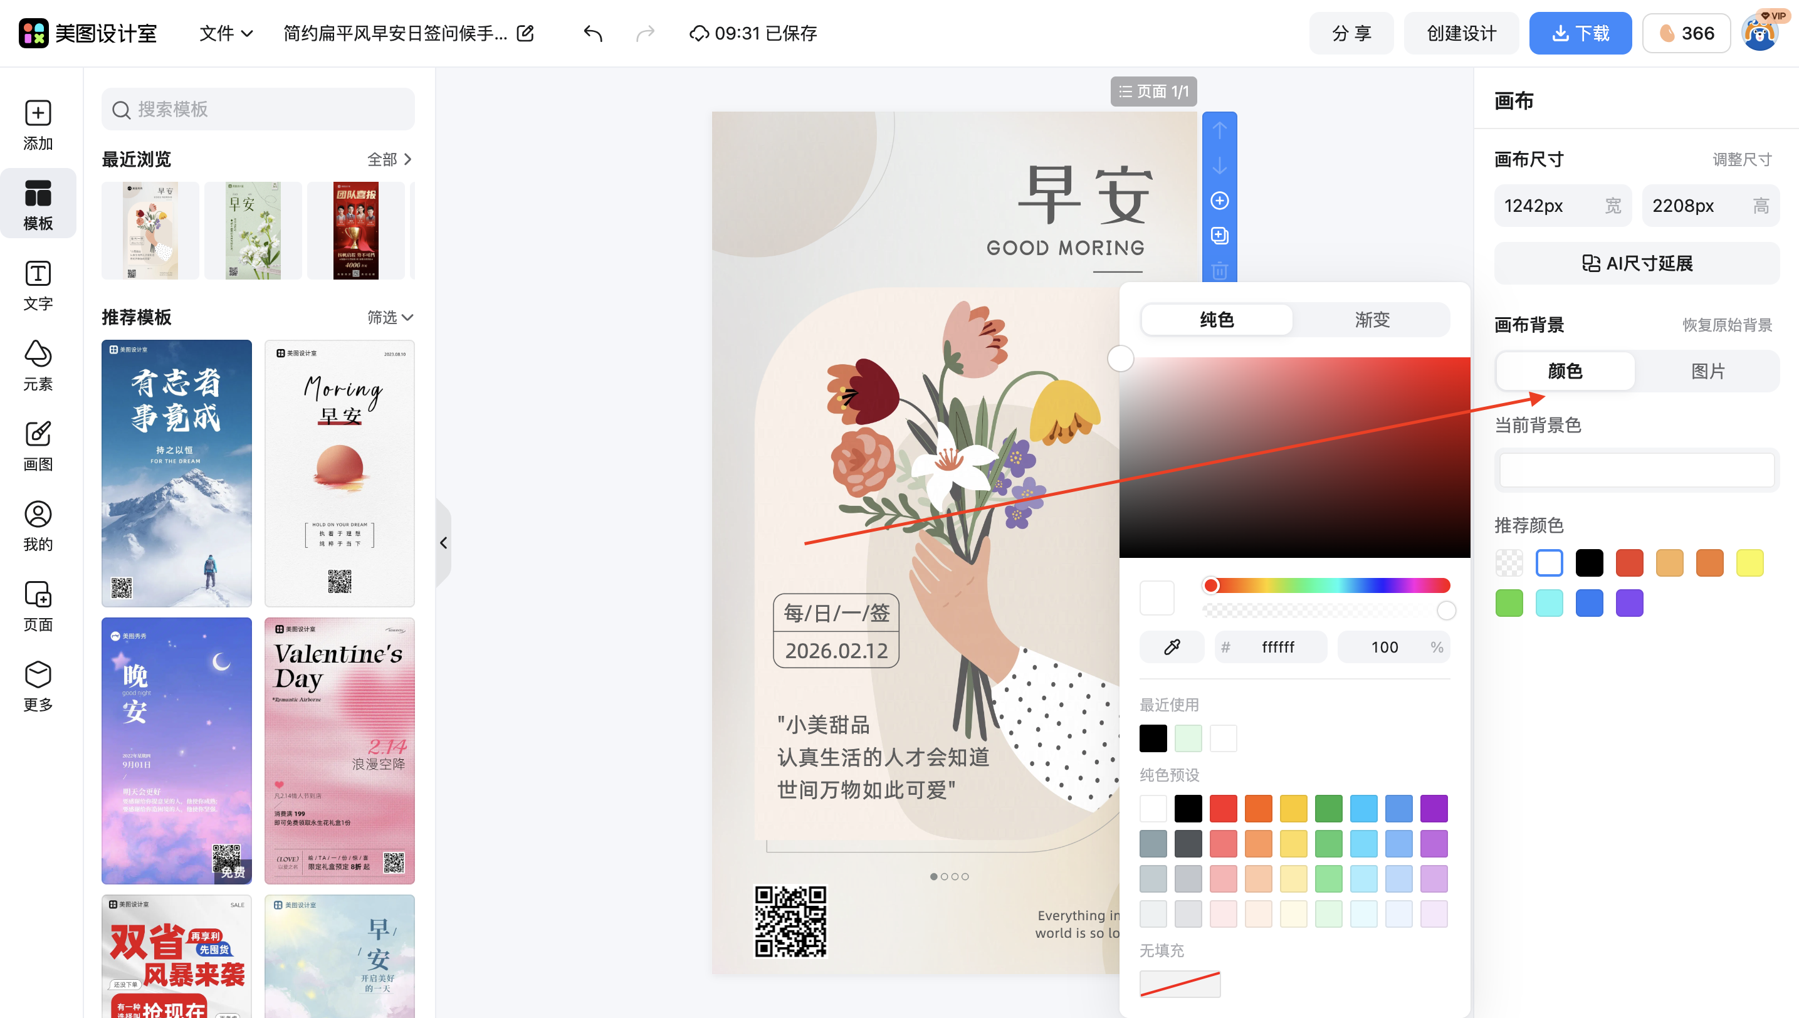Switch the color picker to 渐变 gradient mode

point(1372,320)
